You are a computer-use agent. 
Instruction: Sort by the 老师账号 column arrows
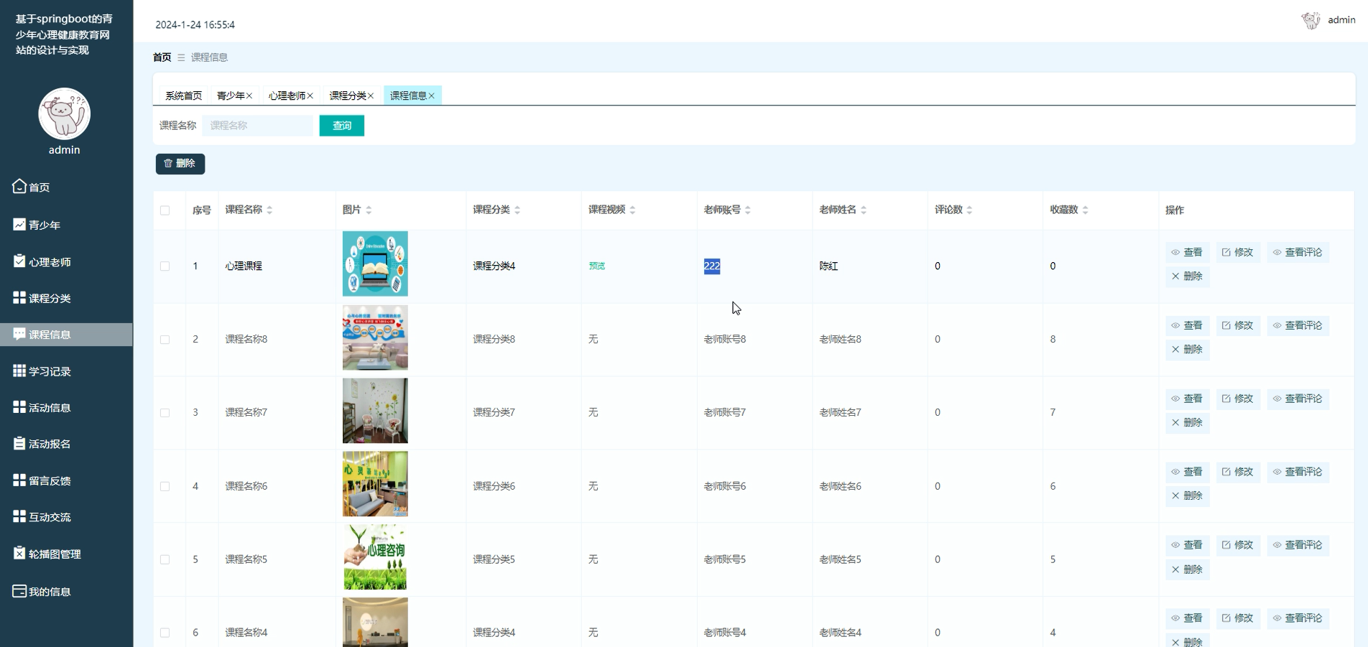coord(748,210)
